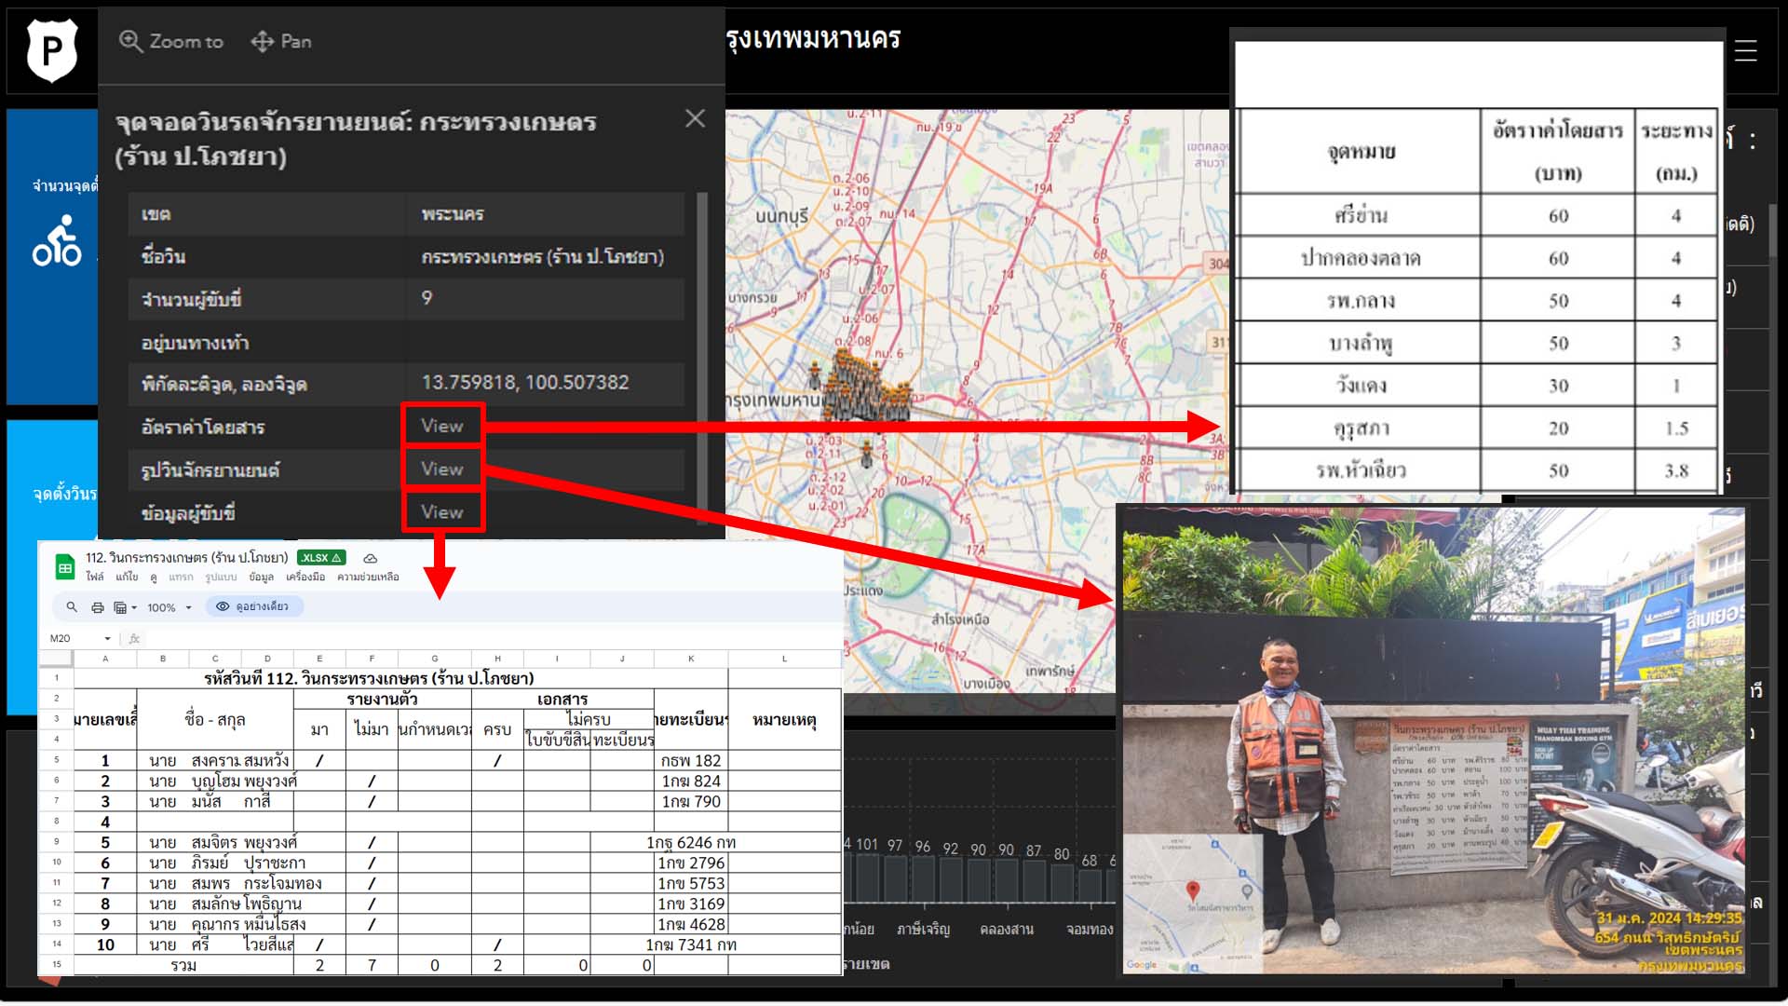The image size is (1788, 1006).
Task: Click the .XLSX format badge
Action: tap(321, 558)
